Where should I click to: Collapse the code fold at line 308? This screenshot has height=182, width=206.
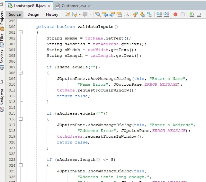coord(21,73)
